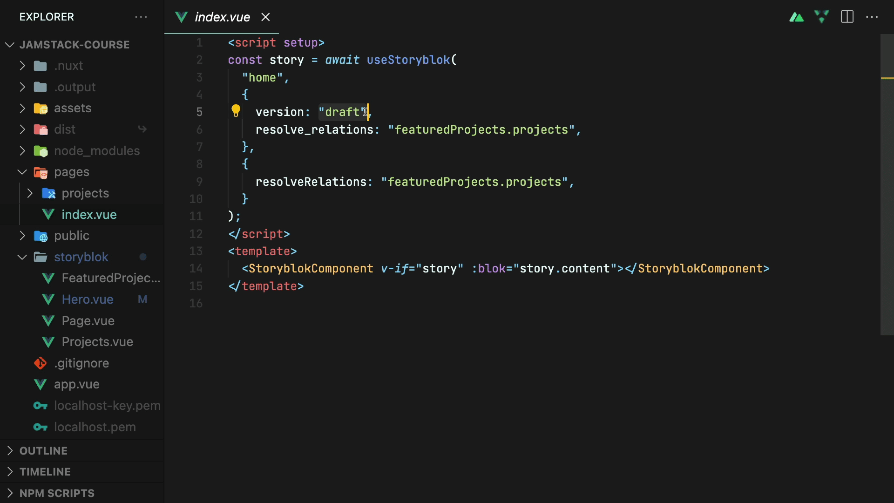Screen dimensions: 894x503
Task: Expand the dist folder chevron
Action: (x=22, y=129)
